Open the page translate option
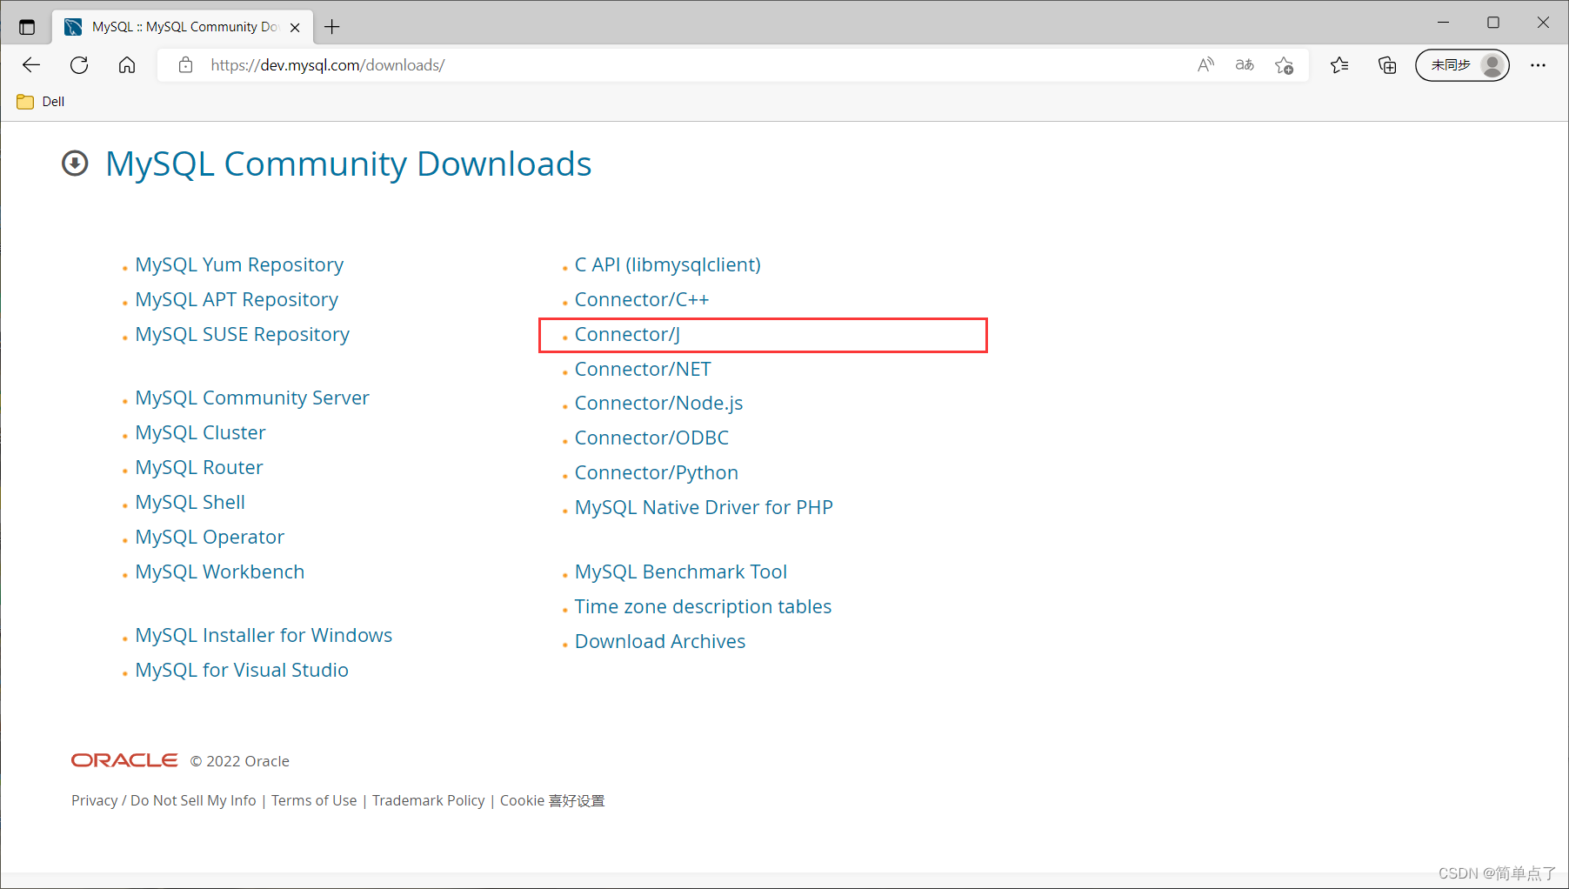Viewport: 1569px width, 889px height. tap(1245, 65)
